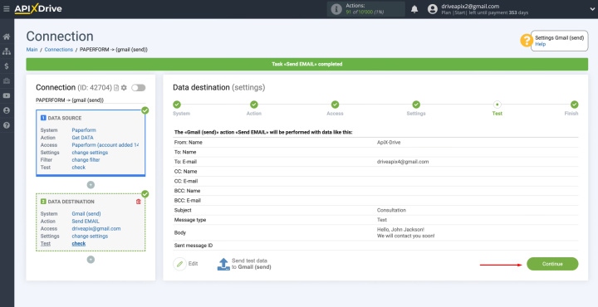Click the Connections breadcrumb link

pos(59,50)
